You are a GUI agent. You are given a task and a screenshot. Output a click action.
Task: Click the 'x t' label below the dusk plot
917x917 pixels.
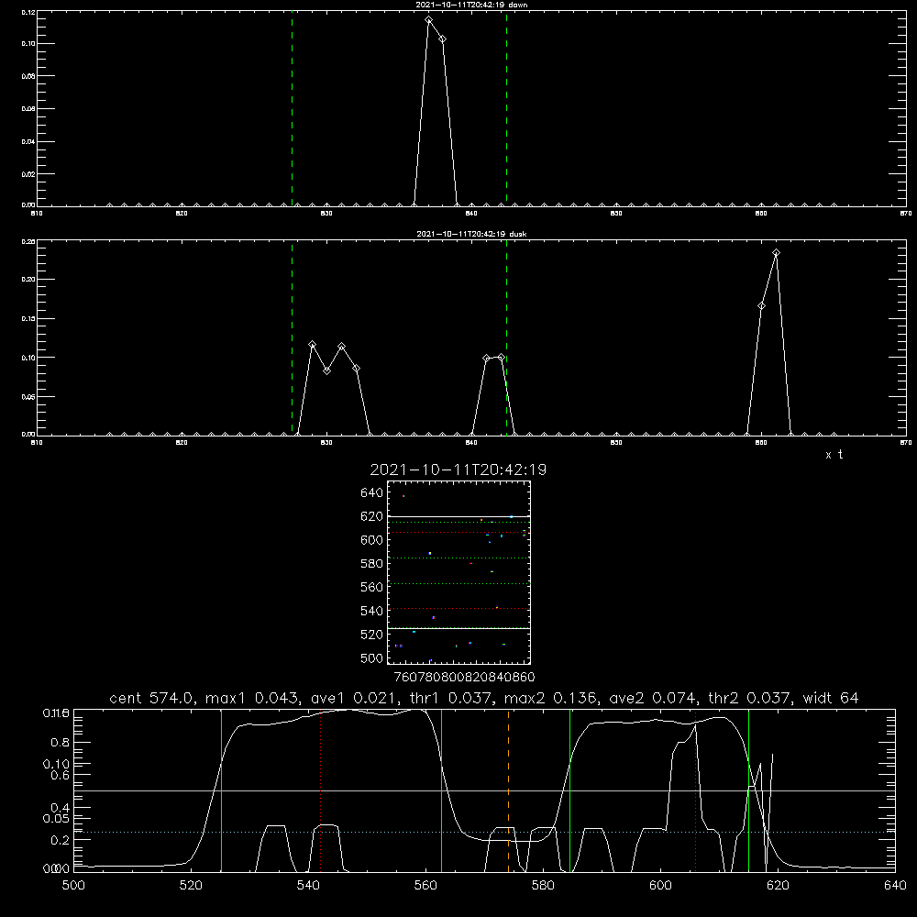[834, 455]
